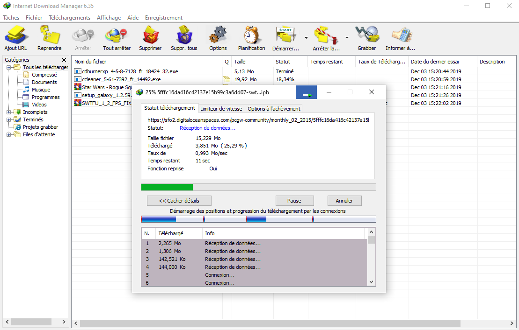Click the Projets grabber icon
The width and height of the screenshot is (519, 330).
click(x=17, y=127)
